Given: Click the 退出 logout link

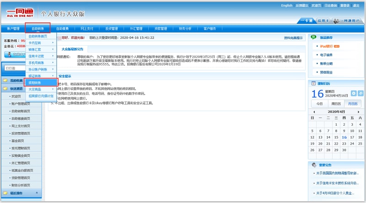Looking at the screenshot, I should (x=356, y=5).
